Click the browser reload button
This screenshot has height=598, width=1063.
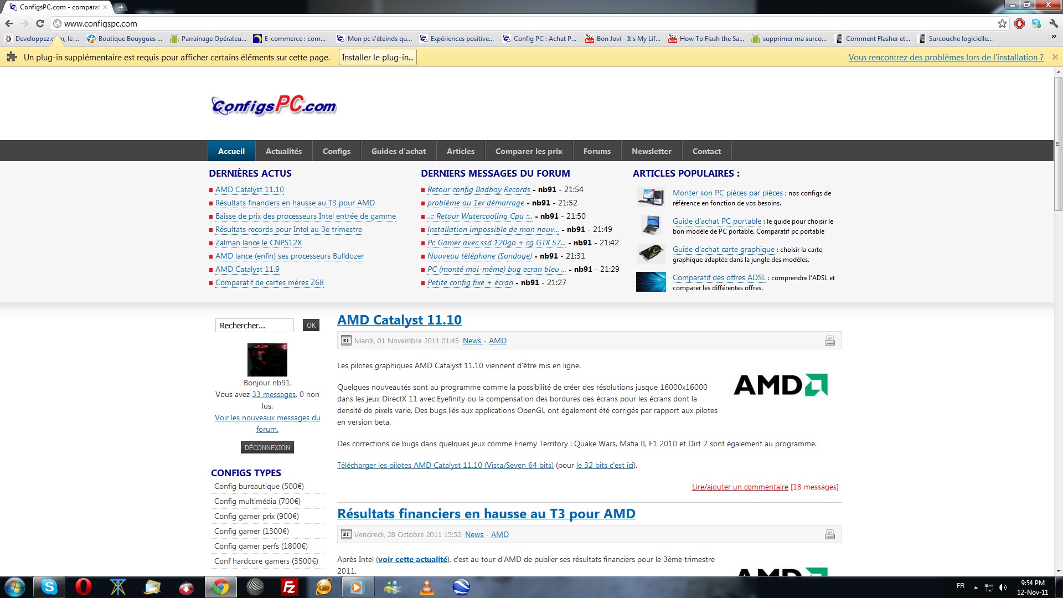click(x=40, y=23)
